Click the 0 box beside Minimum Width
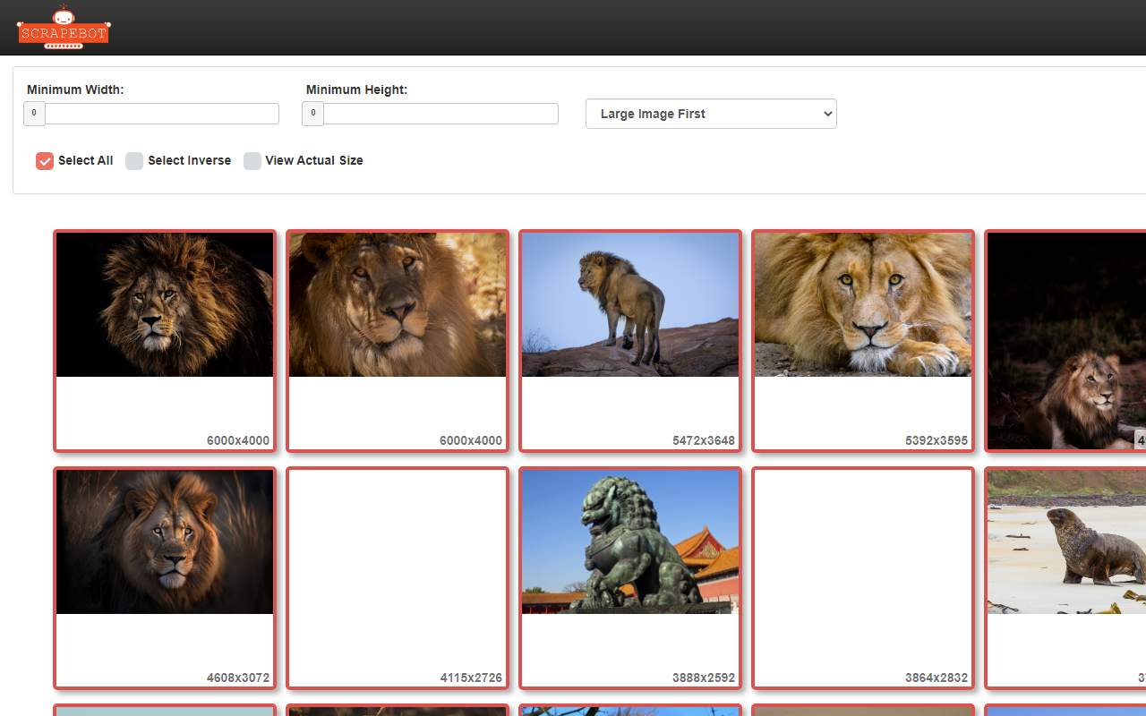Screen dimensions: 1146x716 [x=34, y=114]
